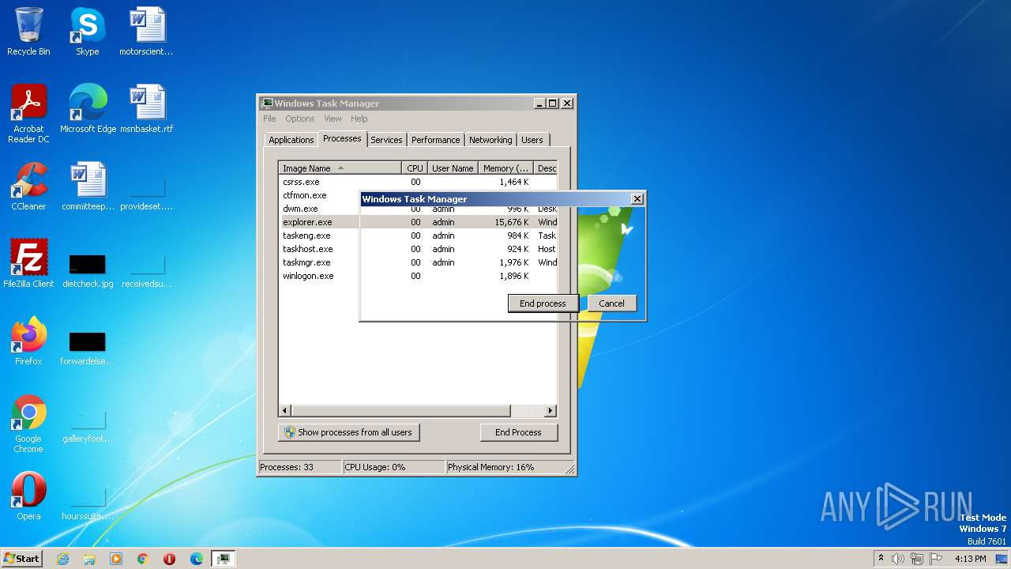Click horizontal scrollbar left arrow
This screenshot has height=569, width=1011.
tap(286, 411)
